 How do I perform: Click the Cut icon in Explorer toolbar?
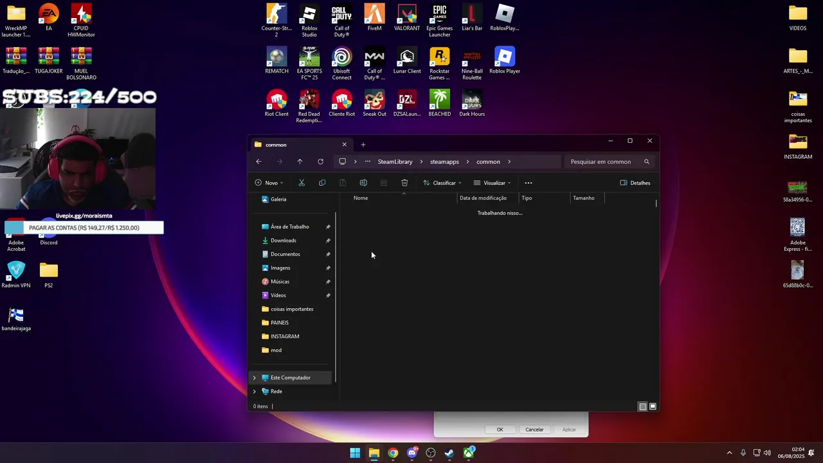coord(302,183)
